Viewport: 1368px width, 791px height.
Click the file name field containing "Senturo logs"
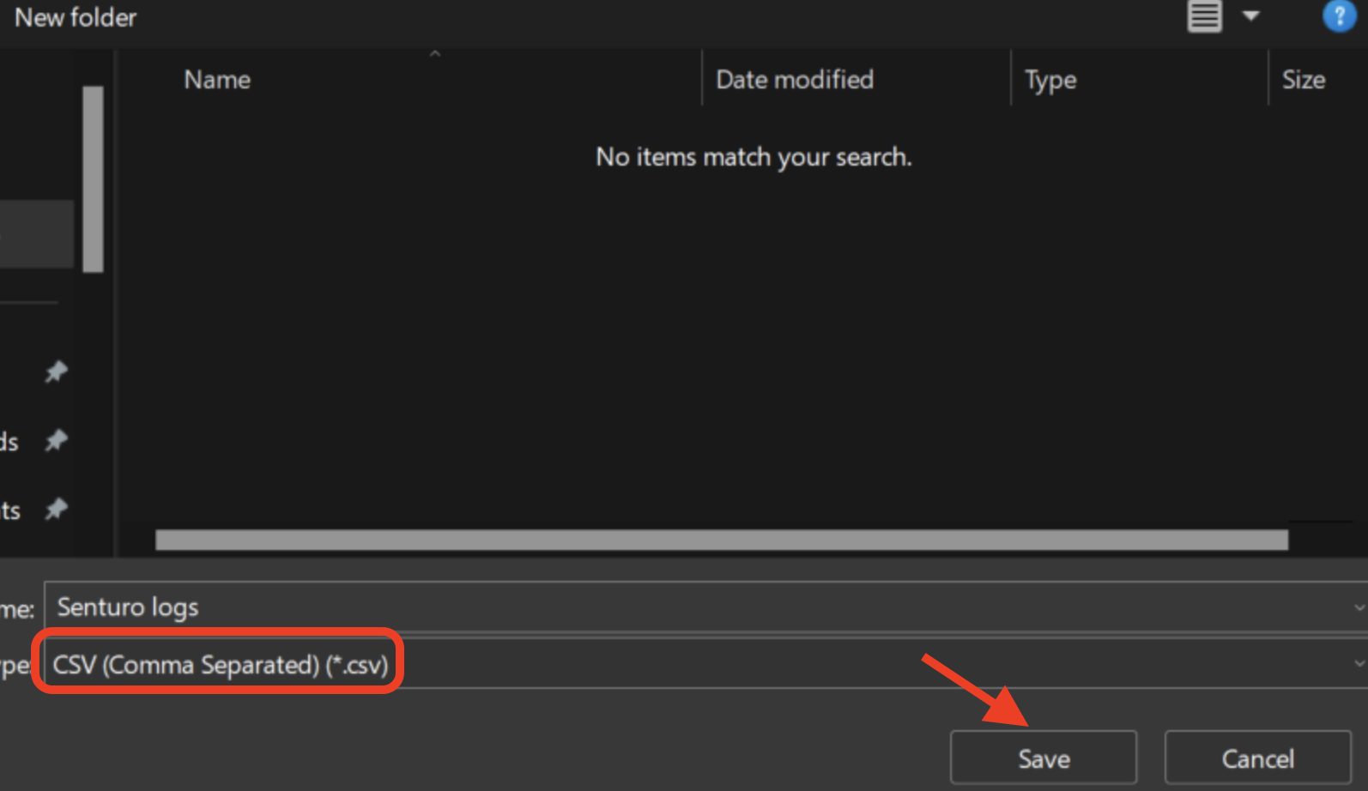tap(705, 607)
